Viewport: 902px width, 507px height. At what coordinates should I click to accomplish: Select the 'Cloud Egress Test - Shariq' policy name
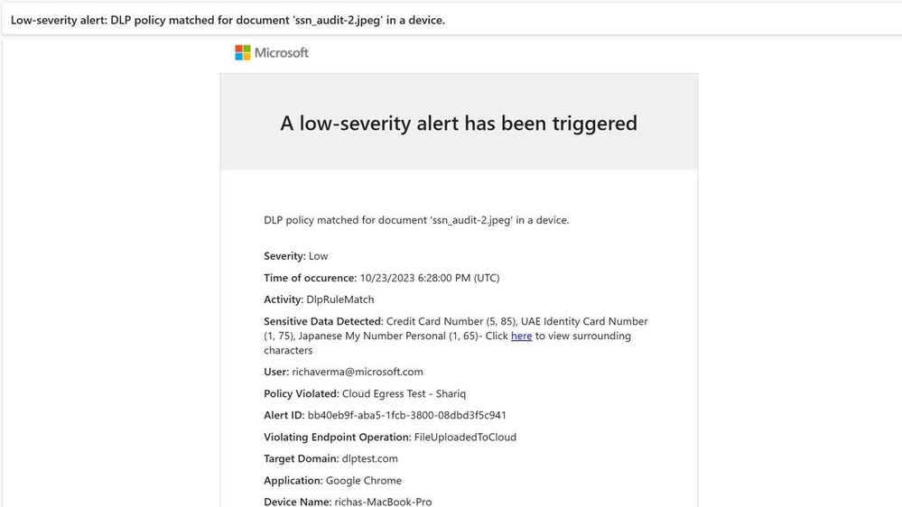[x=404, y=393]
